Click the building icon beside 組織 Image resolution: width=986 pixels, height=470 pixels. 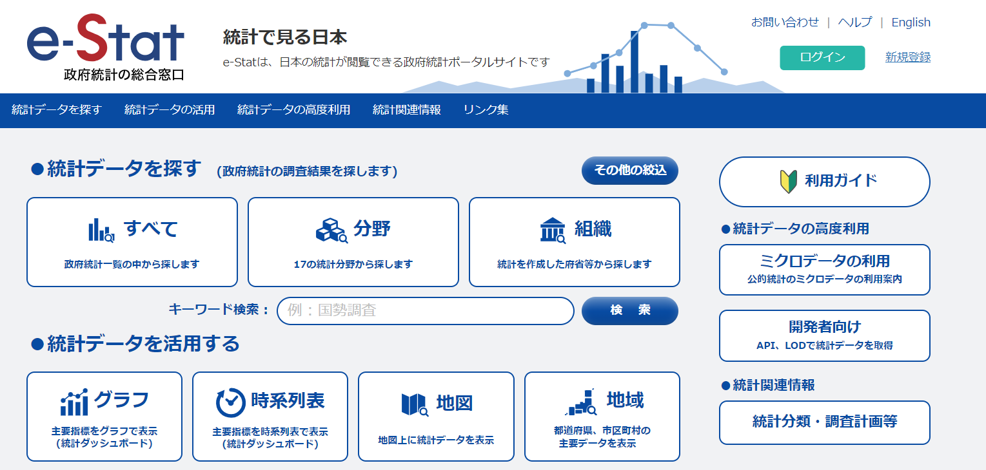coord(553,230)
